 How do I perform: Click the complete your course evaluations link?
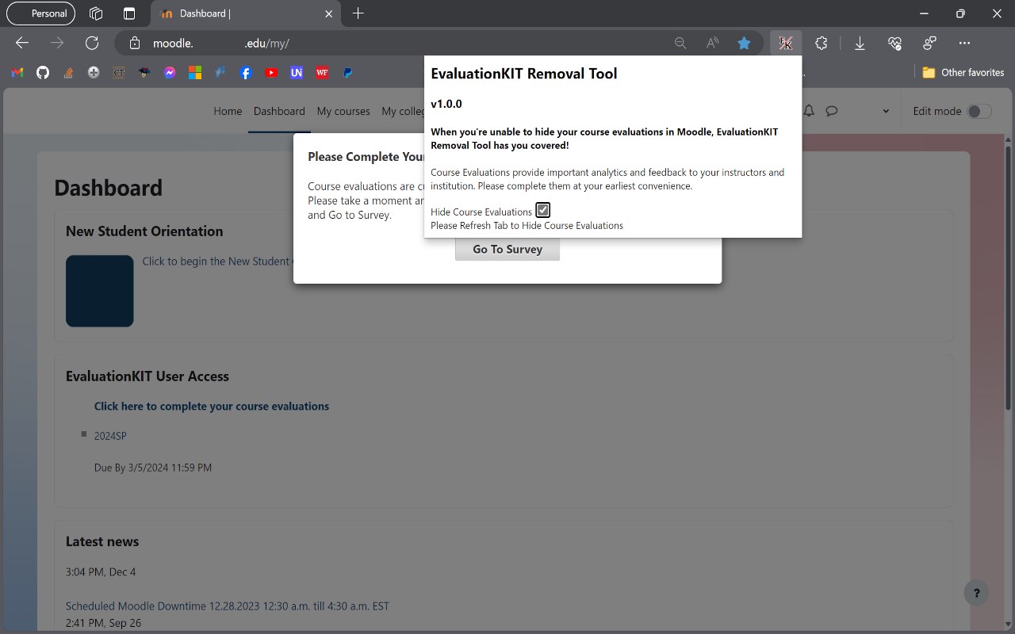(x=212, y=406)
